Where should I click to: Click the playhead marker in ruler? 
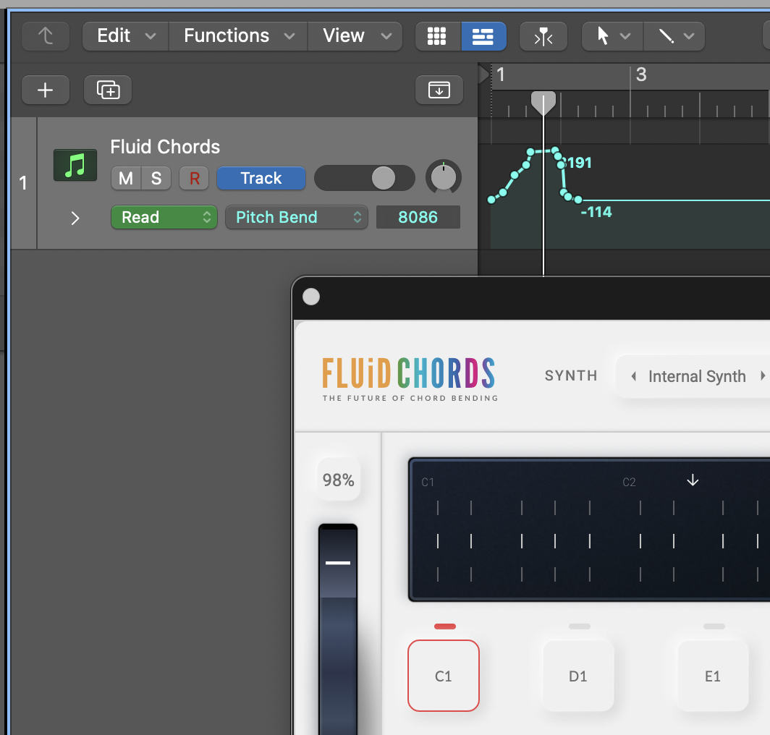(543, 103)
